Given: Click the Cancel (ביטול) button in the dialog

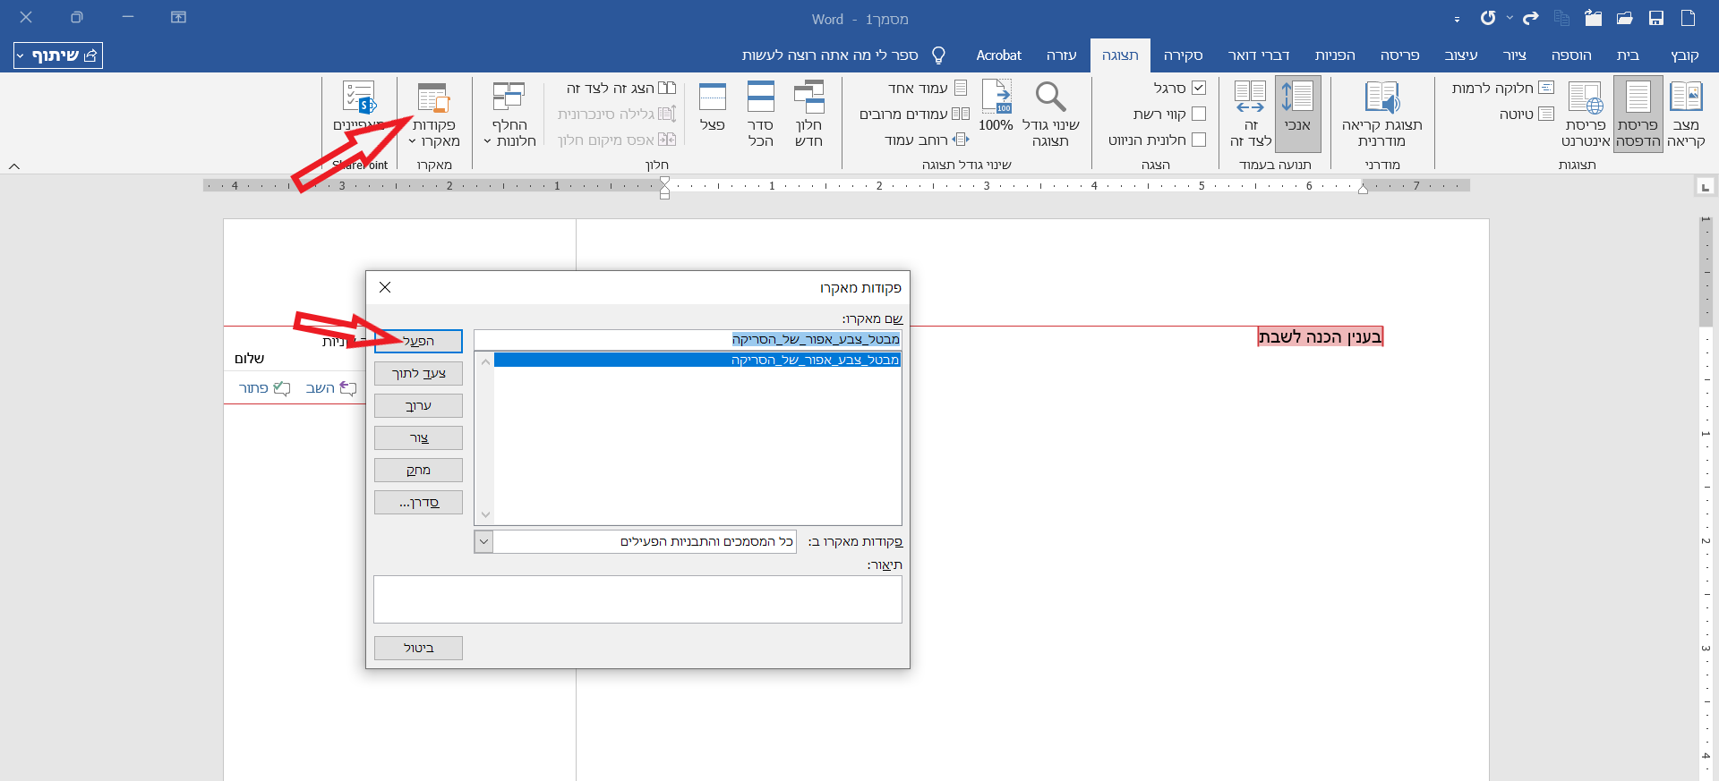Looking at the screenshot, I should click(418, 648).
